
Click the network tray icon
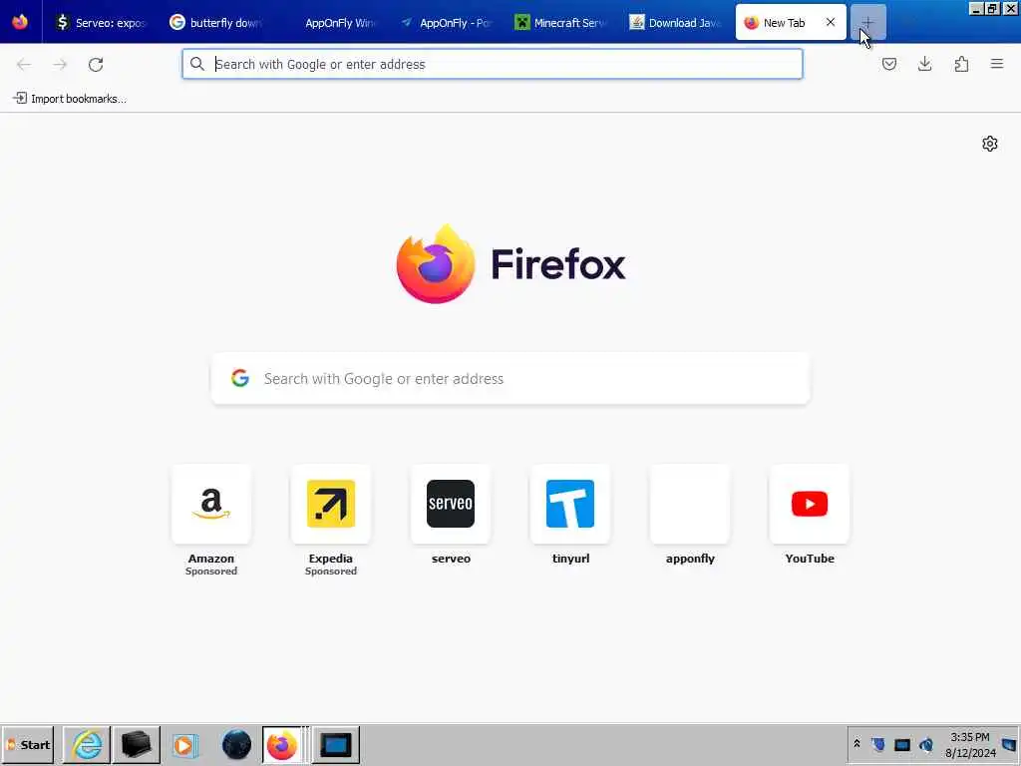pyautogui.click(x=902, y=744)
